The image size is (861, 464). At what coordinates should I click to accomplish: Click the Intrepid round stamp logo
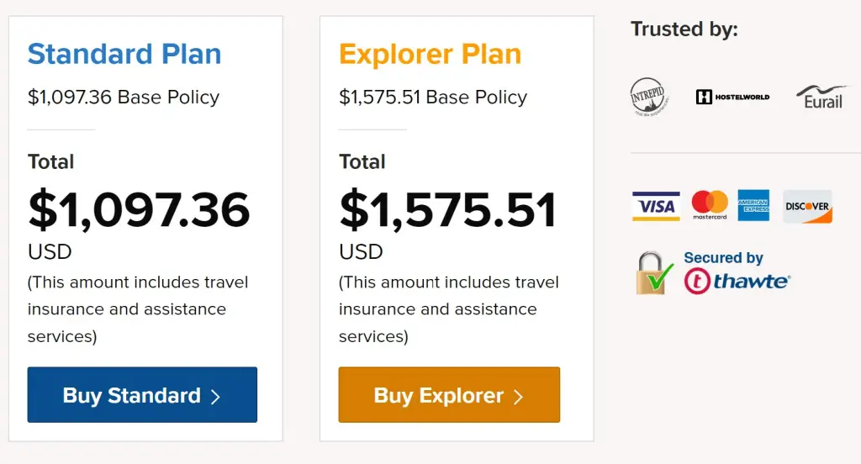(x=648, y=97)
